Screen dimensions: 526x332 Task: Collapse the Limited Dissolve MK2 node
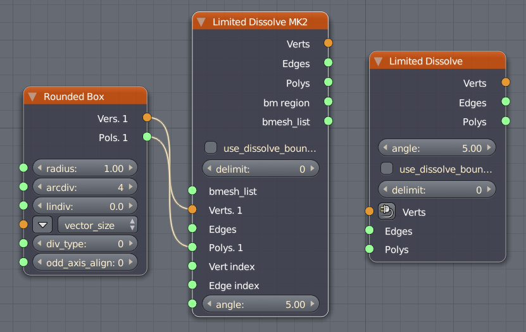pos(201,22)
